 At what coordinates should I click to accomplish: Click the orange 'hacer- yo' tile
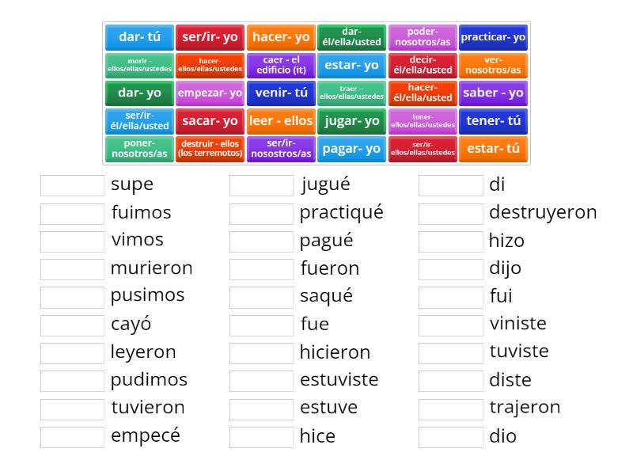281,37
